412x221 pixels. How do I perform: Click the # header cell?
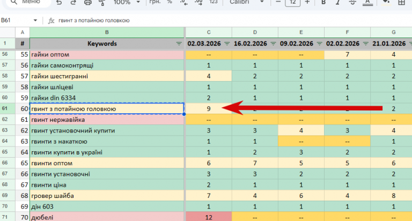23,43
